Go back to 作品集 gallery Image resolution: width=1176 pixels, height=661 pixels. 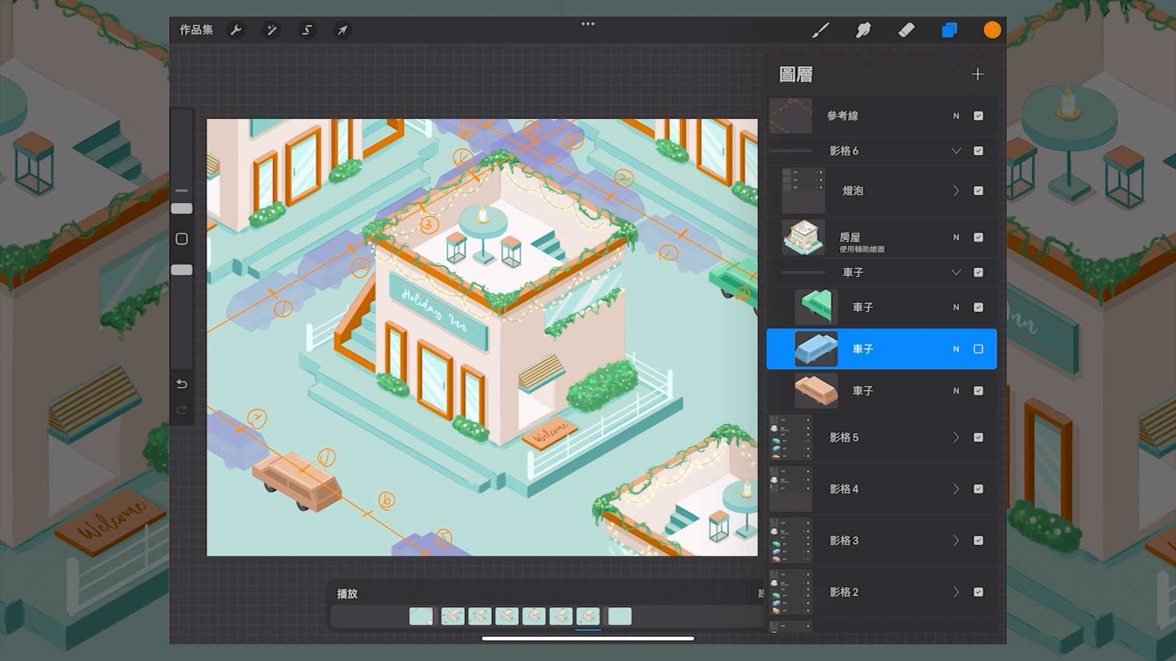pyautogui.click(x=196, y=30)
